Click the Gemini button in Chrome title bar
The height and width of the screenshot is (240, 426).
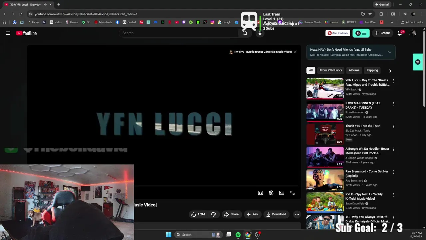tap(382, 5)
